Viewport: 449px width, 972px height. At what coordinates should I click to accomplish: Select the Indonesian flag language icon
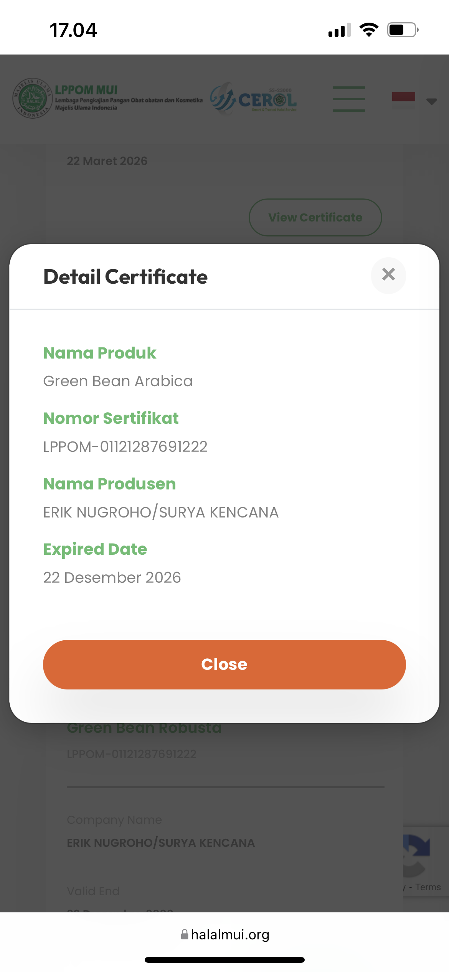tap(403, 100)
